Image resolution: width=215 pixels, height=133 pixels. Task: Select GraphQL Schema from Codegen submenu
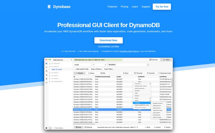click(x=157, y=103)
